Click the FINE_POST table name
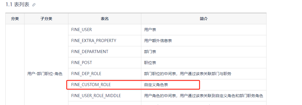 pos(81,63)
